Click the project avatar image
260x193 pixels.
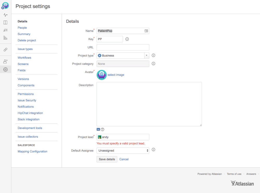point(102,75)
